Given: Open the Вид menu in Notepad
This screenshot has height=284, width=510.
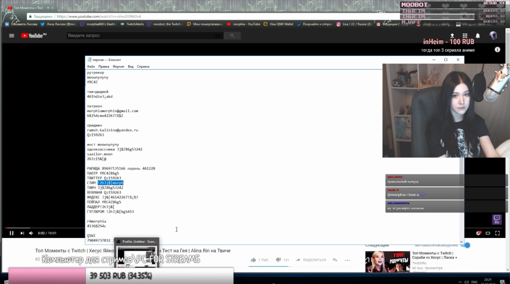Looking at the screenshot, I should [130, 66].
